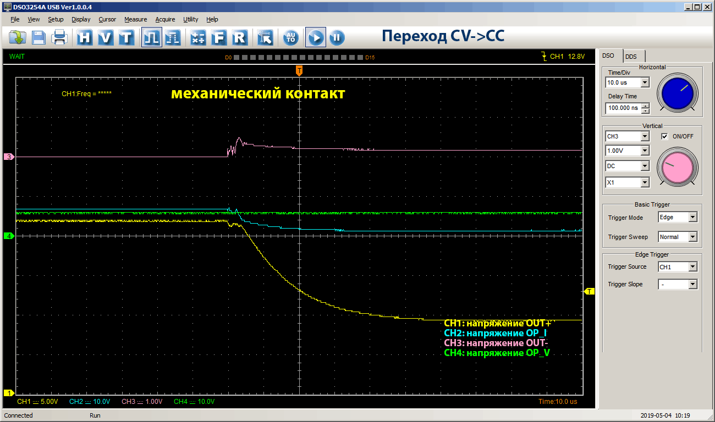The height and width of the screenshot is (422, 715).
Task: Open Horizontal settings with the H icon
Action: (x=85, y=37)
